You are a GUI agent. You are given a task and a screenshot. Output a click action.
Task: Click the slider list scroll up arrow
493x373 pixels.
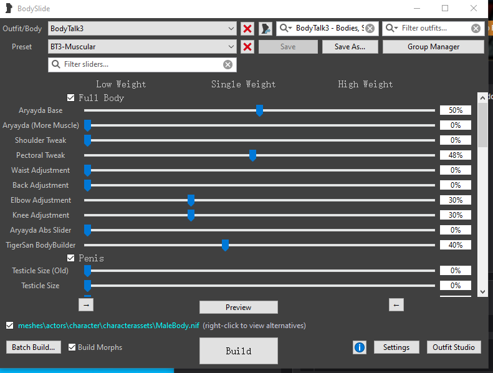[x=482, y=98]
